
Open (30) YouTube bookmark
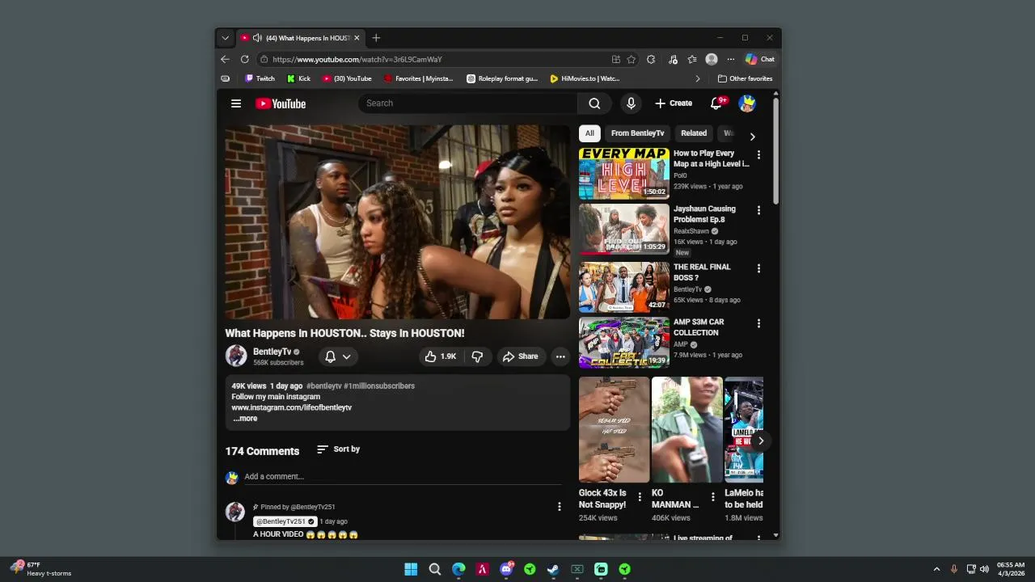point(347,78)
